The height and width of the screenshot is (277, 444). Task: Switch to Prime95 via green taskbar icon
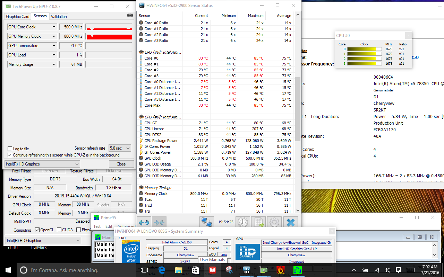pos(298,270)
